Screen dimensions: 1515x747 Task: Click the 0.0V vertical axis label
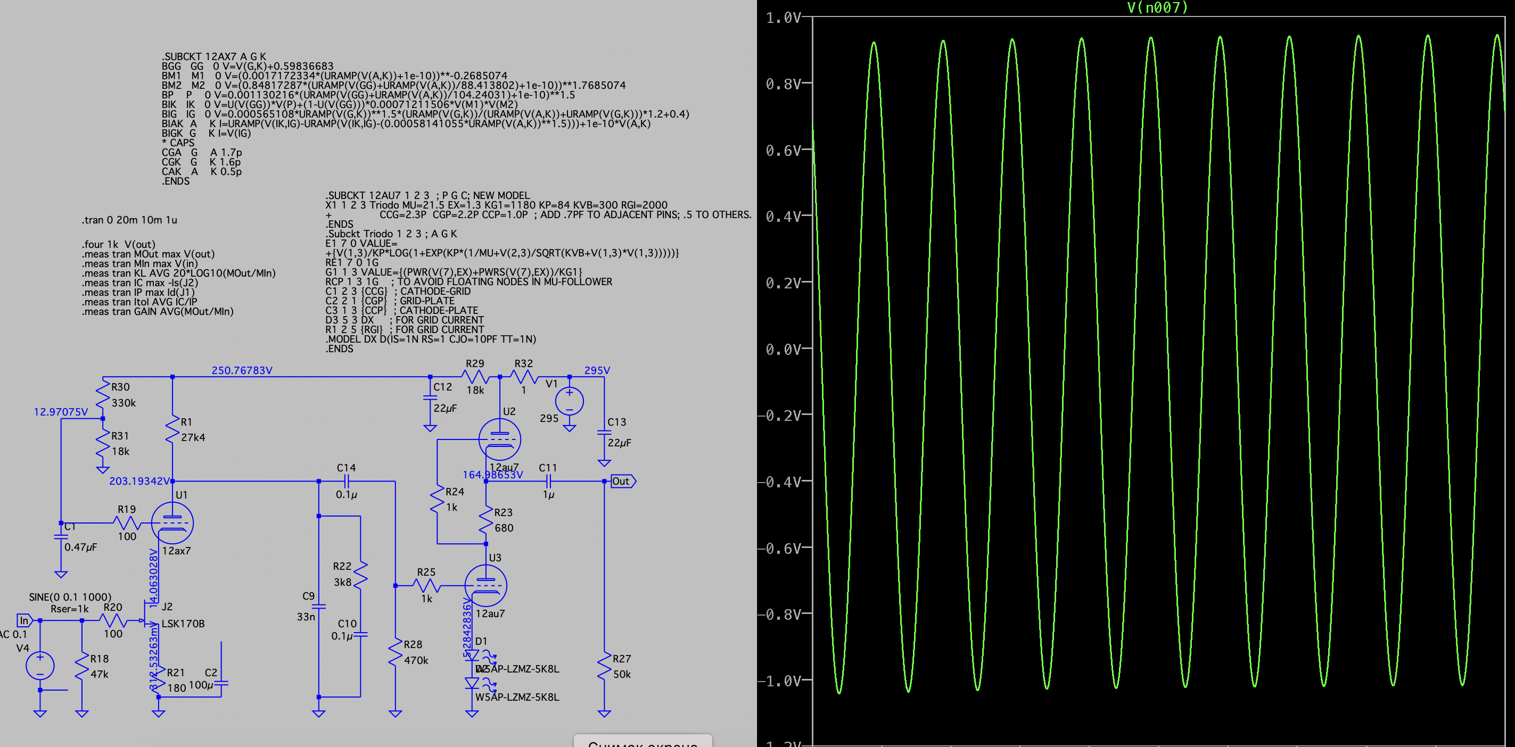pos(783,350)
